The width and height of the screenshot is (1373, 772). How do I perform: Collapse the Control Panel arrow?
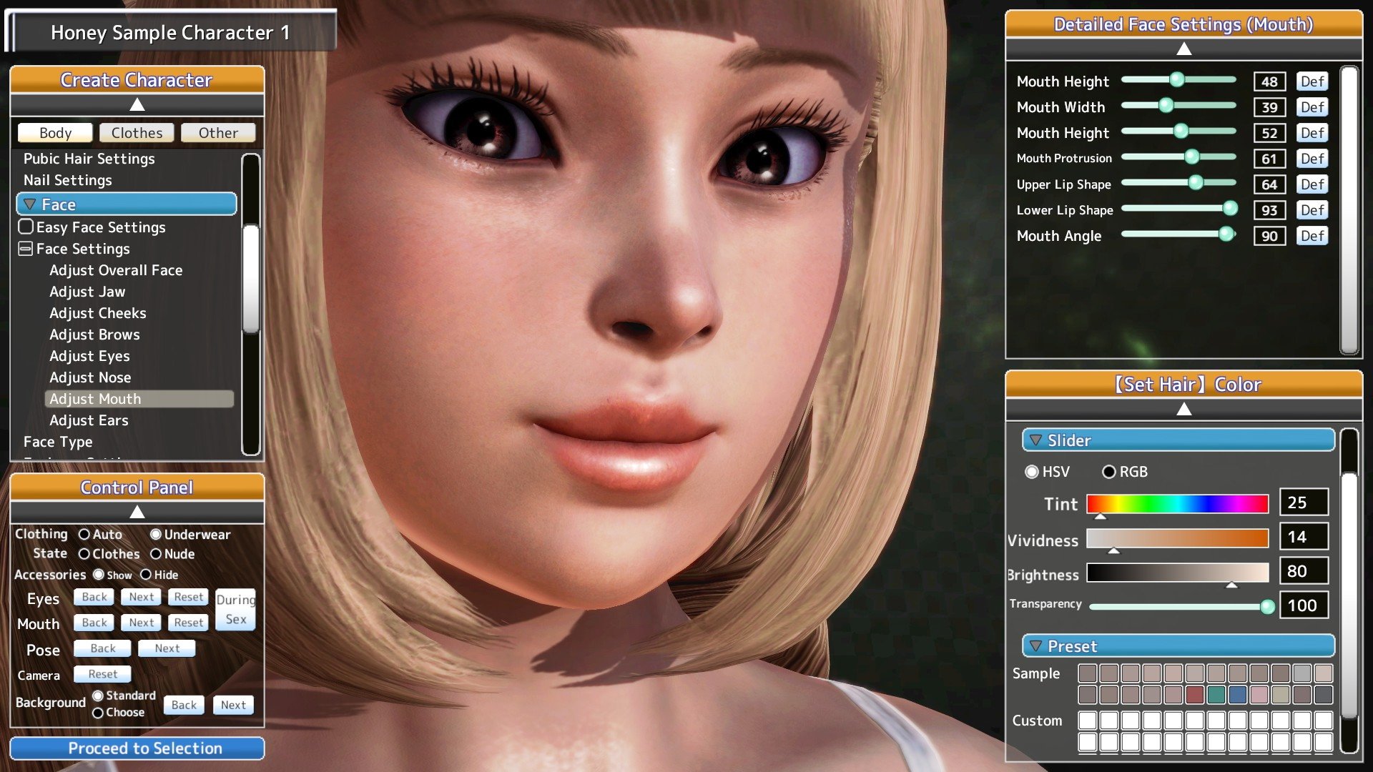[x=137, y=512]
